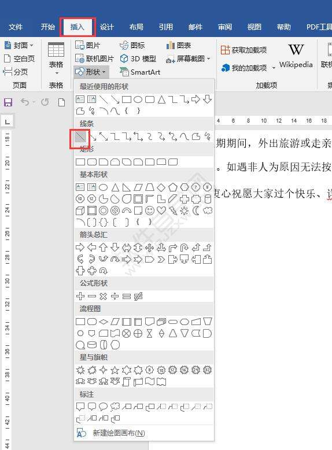Viewport: 332px width, 450px height.
Task: Select the division sign under 公式形状
Action: (x=115, y=296)
